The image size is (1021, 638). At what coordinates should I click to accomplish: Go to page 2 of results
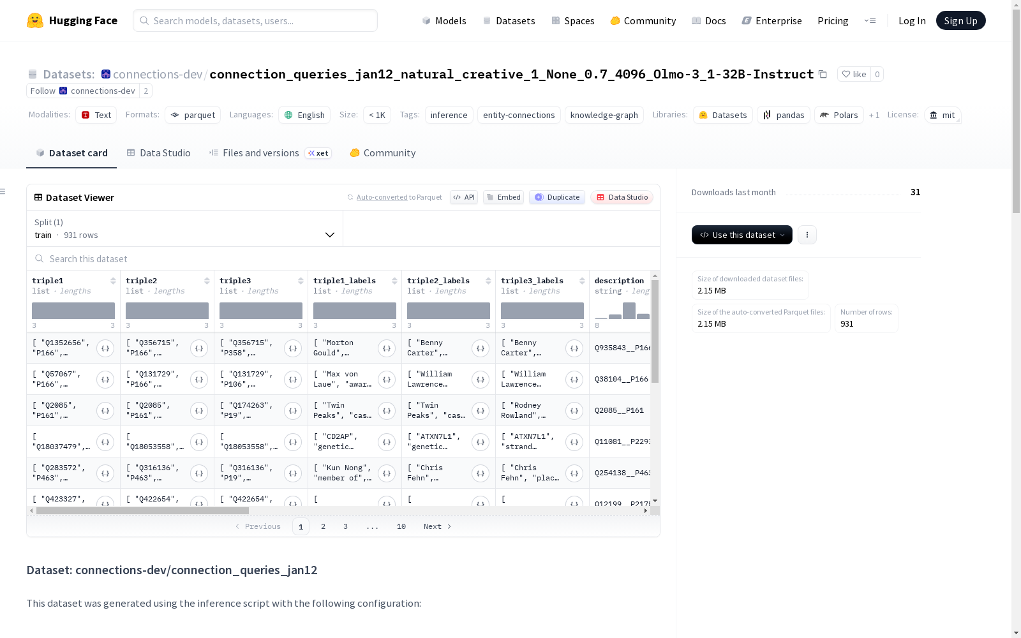pyautogui.click(x=324, y=526)
